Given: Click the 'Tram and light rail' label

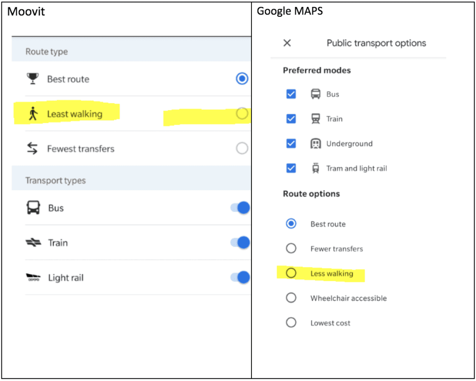Looking at the screenshot, I should pos(357,168).
